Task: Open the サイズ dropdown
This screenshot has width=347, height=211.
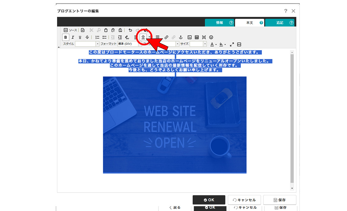Action: (x=198, y=44)
